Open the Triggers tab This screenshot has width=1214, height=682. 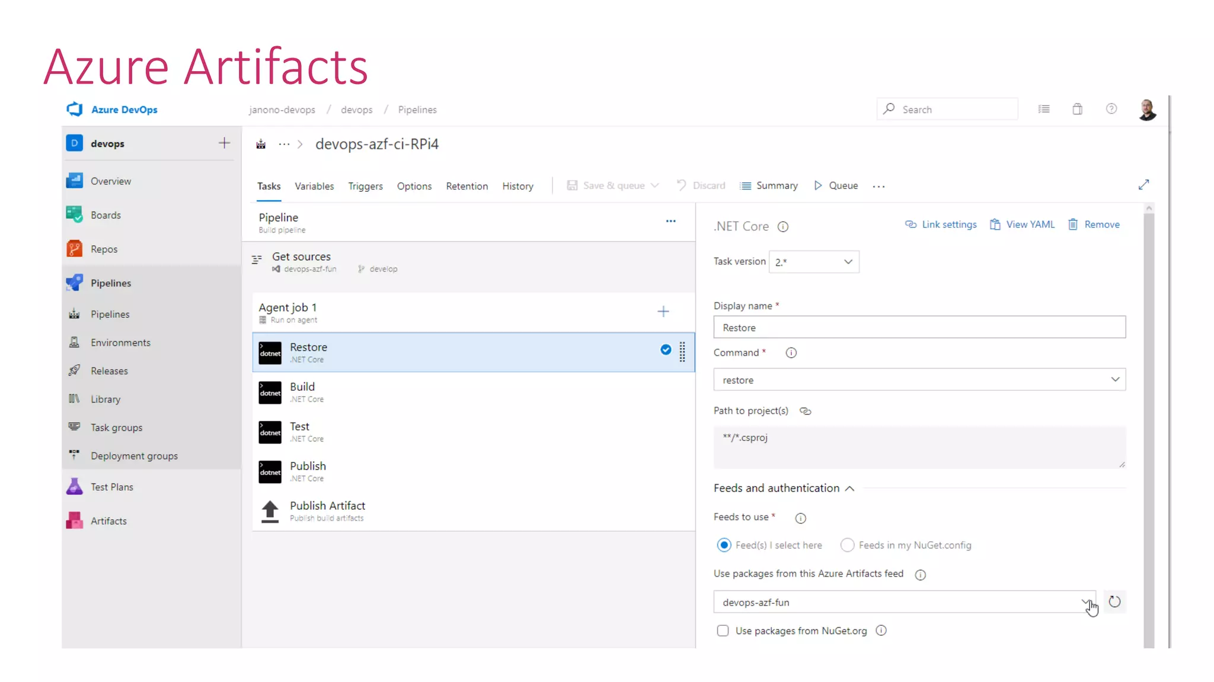(365, 186)
